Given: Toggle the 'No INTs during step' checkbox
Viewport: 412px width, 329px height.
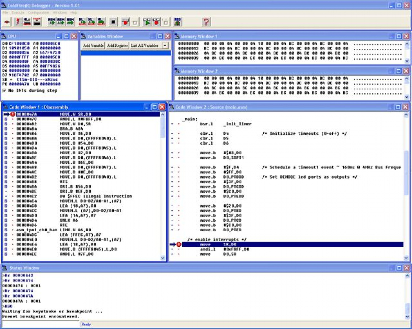Looking at the screenshot, I should point(5,90).
